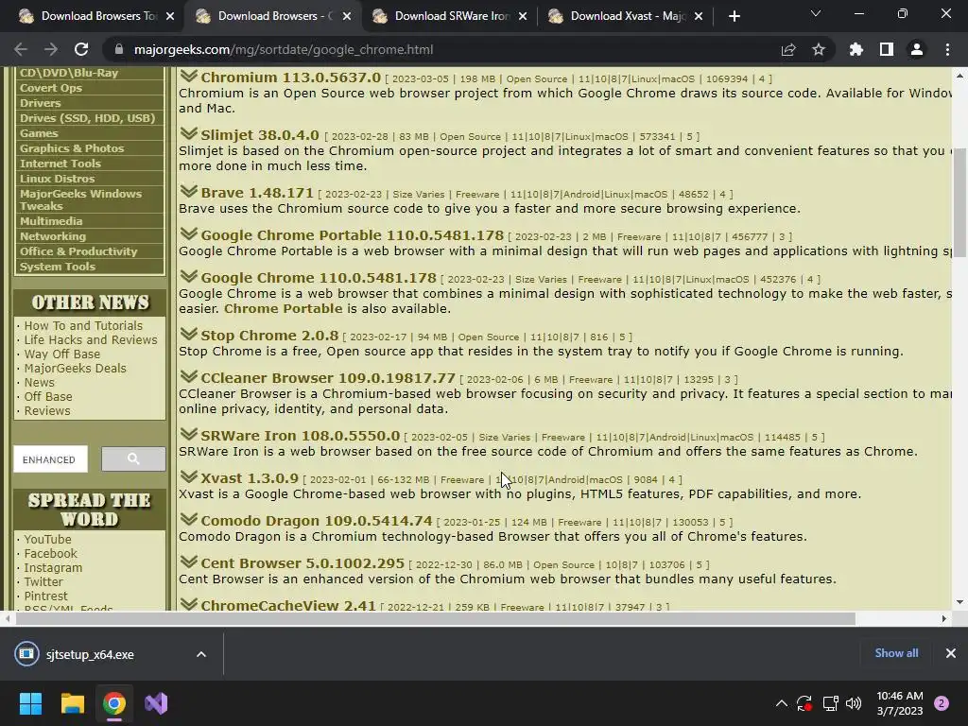The height and width of the screenshot is (726, 968).
Task: Click the download arrow next to Stop Chrome 2.0.8
Action: pos(189,334)
